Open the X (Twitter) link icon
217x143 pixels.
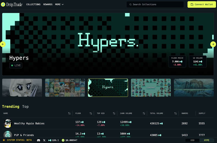(44, 140)
